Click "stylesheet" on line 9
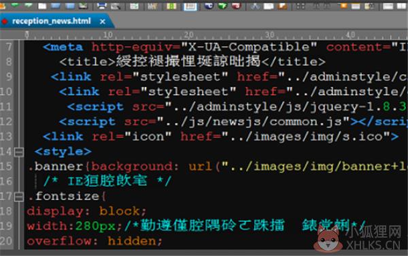 pyautogui.click(x=180, y=77)
